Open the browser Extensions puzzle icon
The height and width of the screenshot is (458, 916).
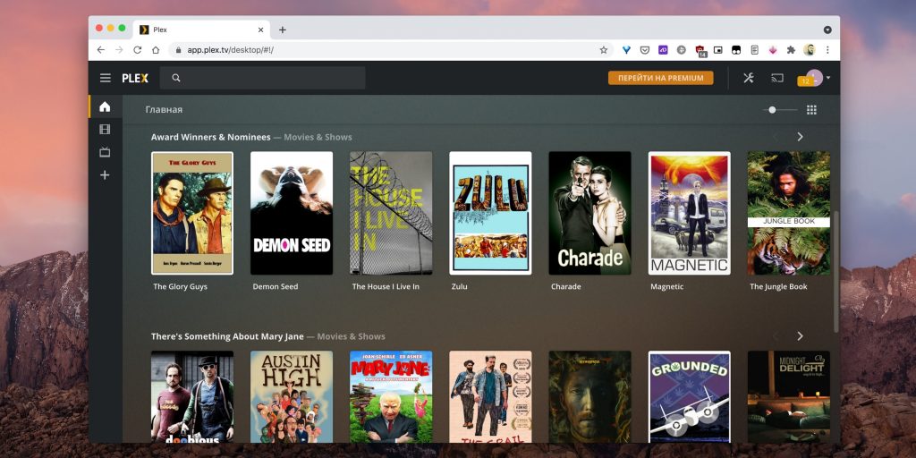pos(791,50)
